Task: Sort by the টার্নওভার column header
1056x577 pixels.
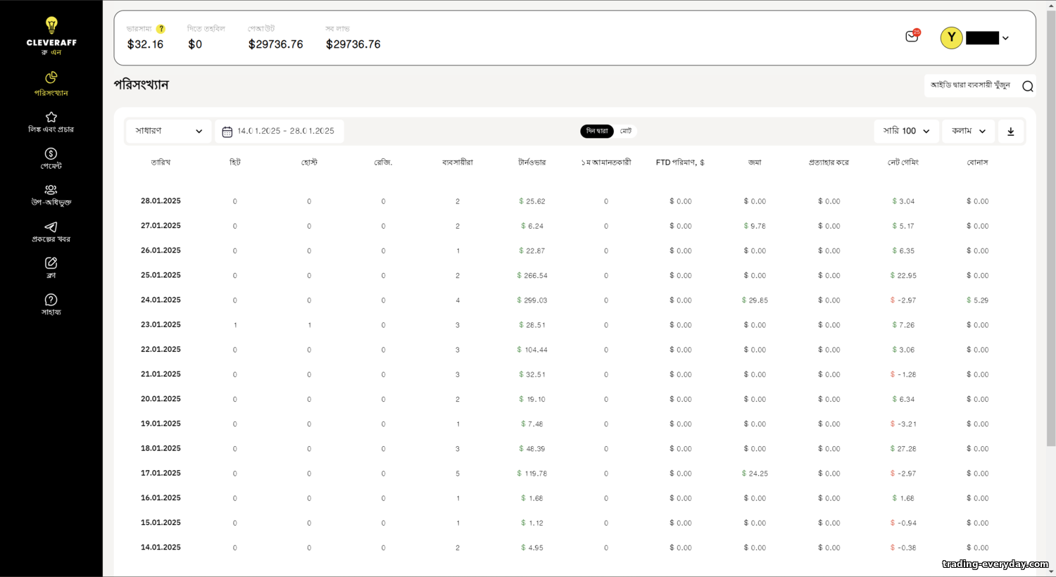Action: (532, 163)
